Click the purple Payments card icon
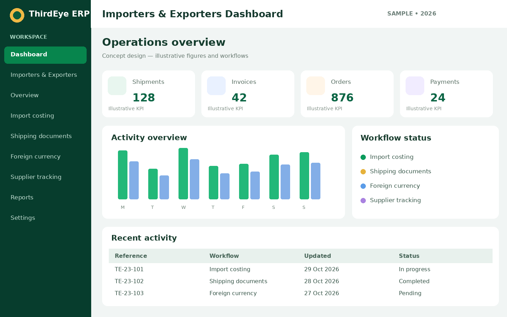Screen dimensions: 507x317 [415, 86]
